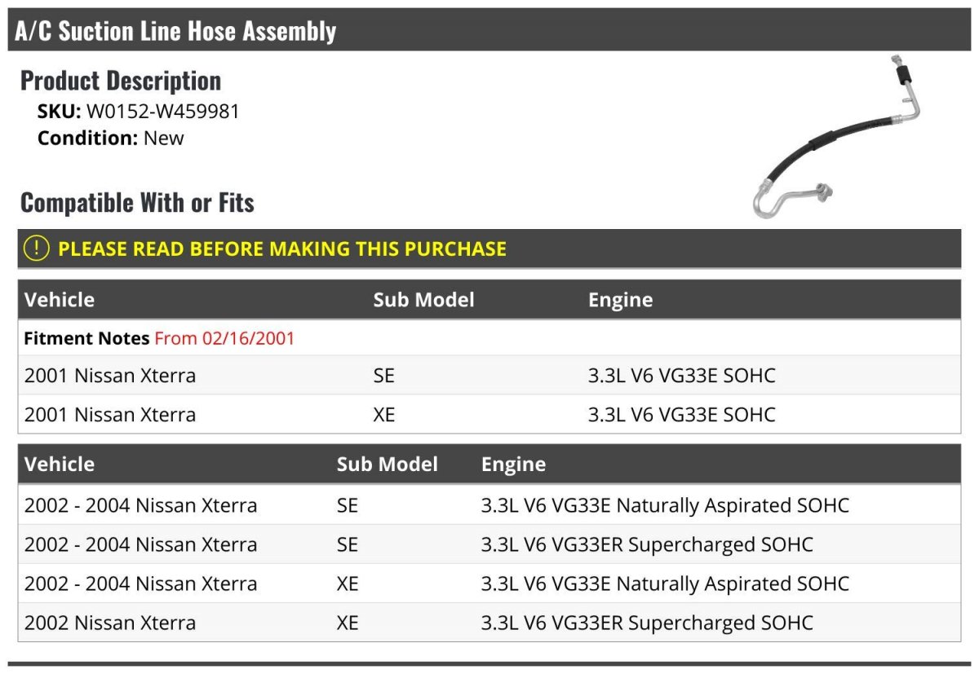Image resolution: width=979 pixels, height=674 pixels.
Task: Click the Engine header in second table
Action: pyautogui.click(x=513, y=464)
